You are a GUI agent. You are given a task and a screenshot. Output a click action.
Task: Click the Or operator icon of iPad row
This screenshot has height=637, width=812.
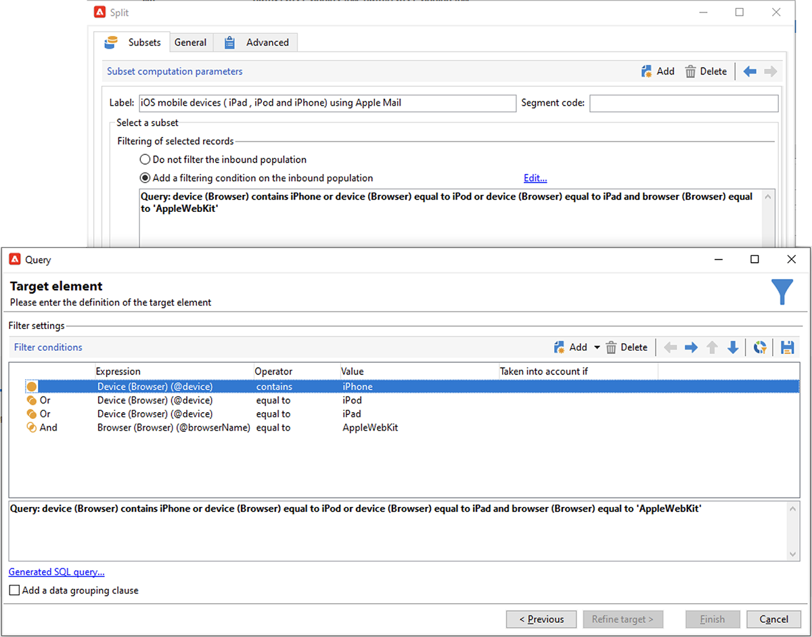pyautogui.click(x=32, y=414)
